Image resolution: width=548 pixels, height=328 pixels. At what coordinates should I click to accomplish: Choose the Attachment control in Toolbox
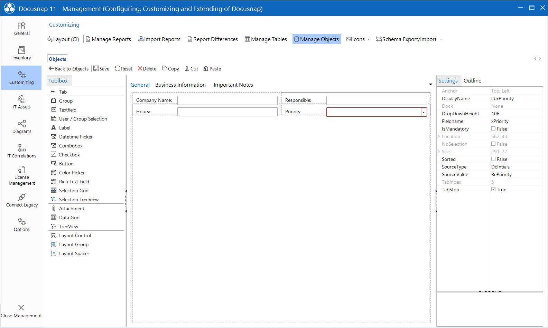pos(71,209)
